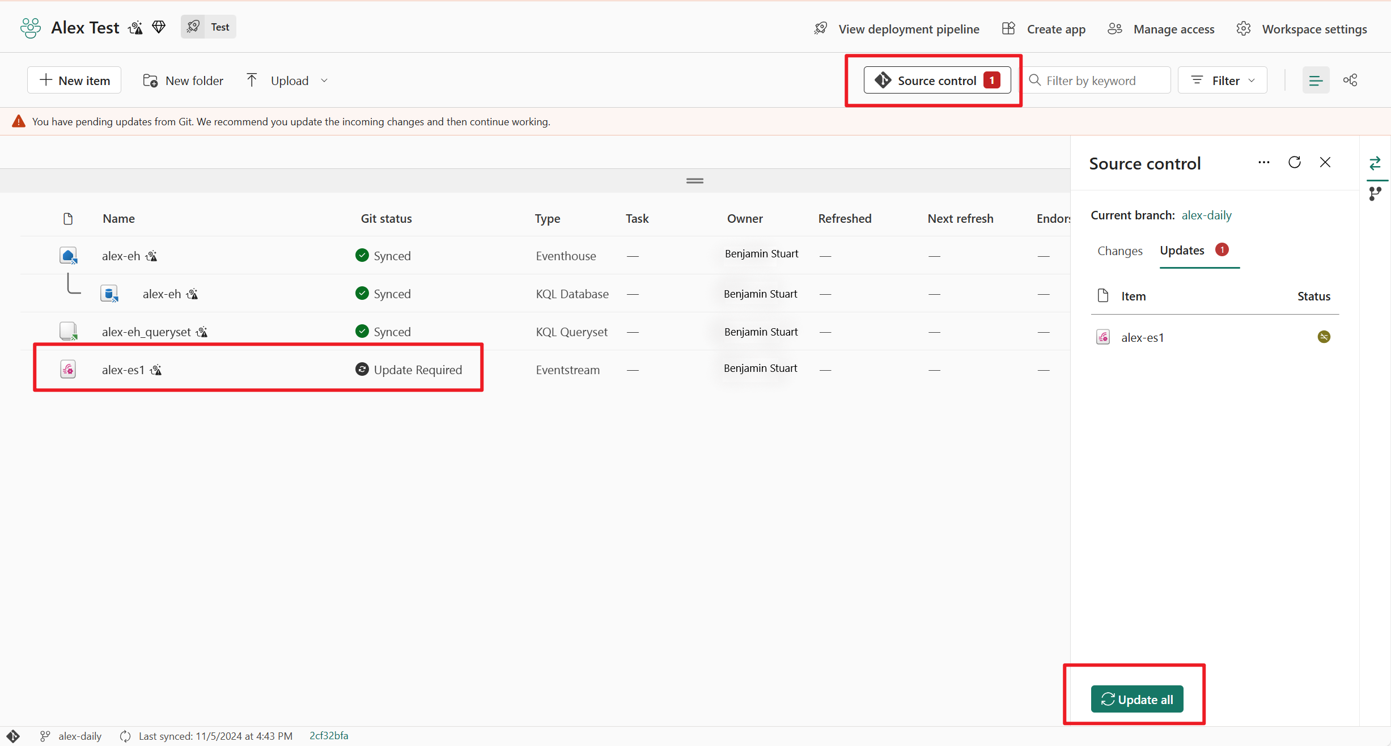Click the Eventstream icon next to alex-es1
Viewport: 1391px width, 746px height.
click(68, 369)
